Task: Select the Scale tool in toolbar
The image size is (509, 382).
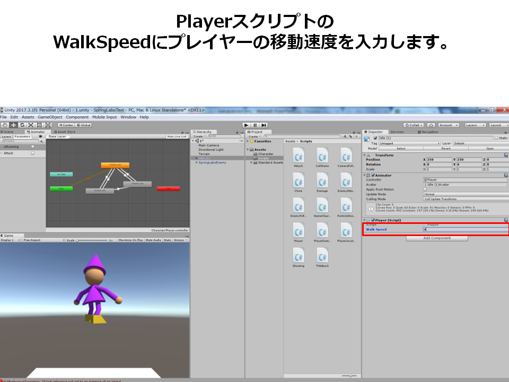Action: [x=31, y=125]
